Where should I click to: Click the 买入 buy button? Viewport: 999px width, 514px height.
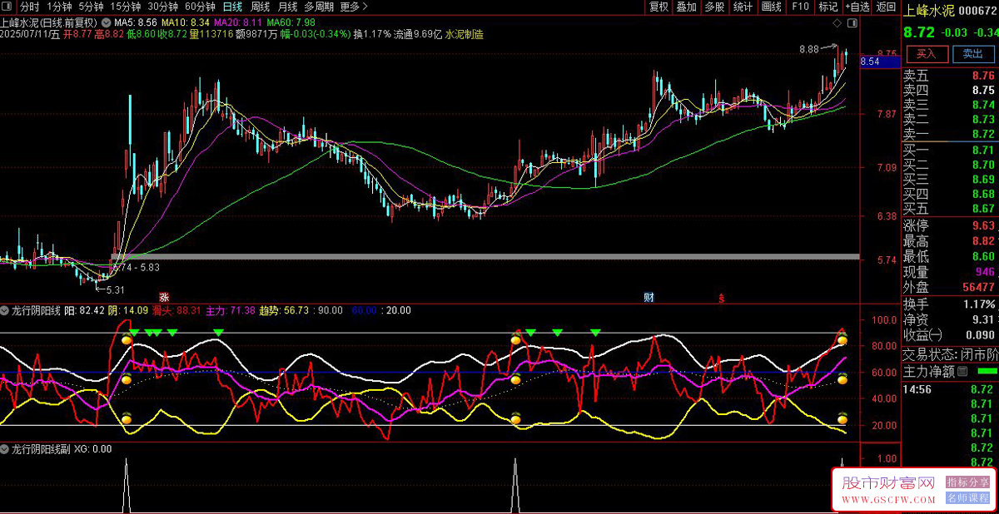point(926,54)
